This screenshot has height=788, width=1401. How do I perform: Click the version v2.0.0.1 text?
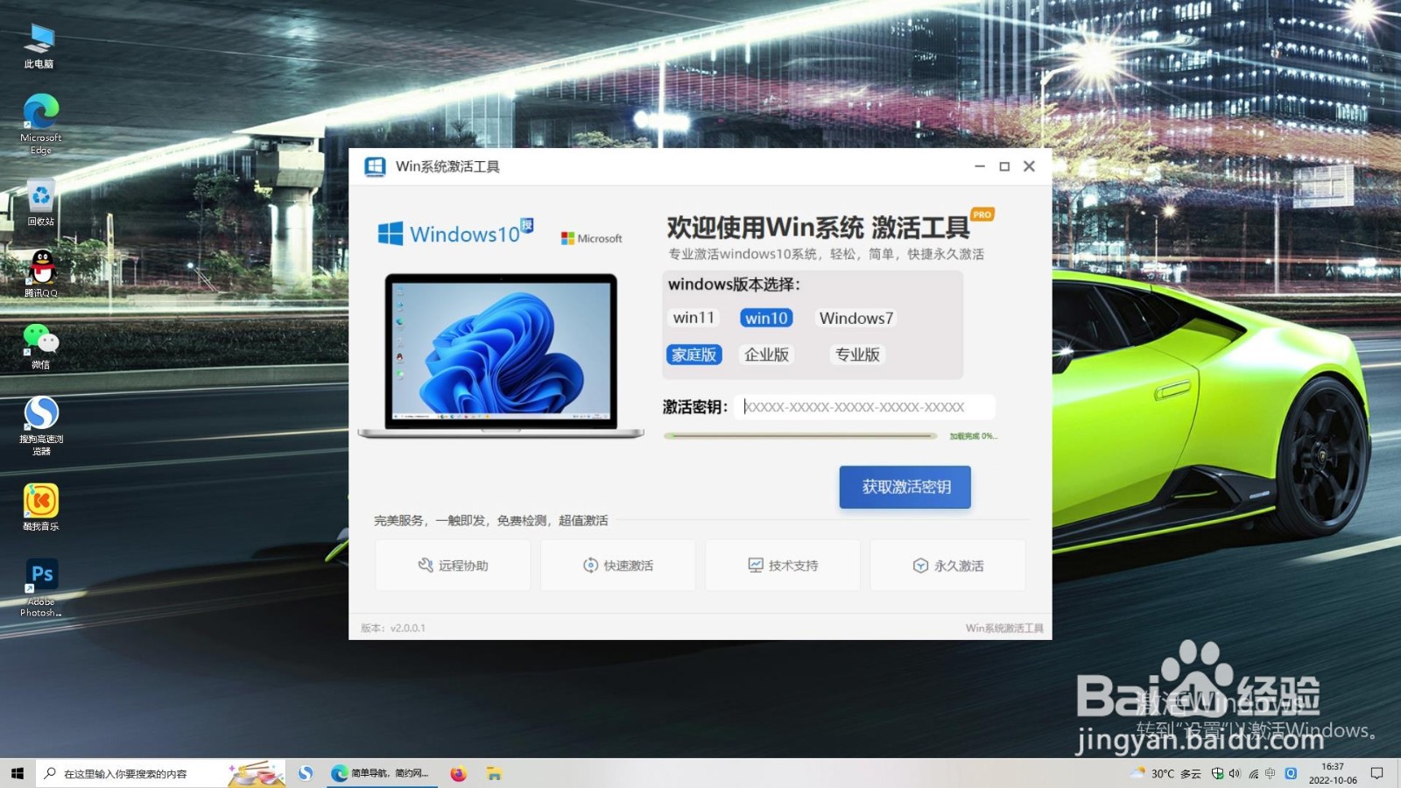tap(393, 628)
